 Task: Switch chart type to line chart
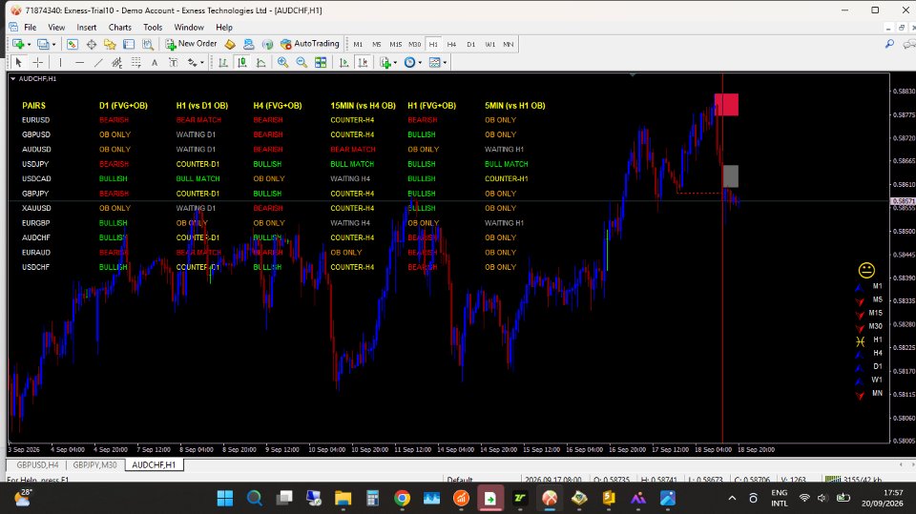click(260, 63)
